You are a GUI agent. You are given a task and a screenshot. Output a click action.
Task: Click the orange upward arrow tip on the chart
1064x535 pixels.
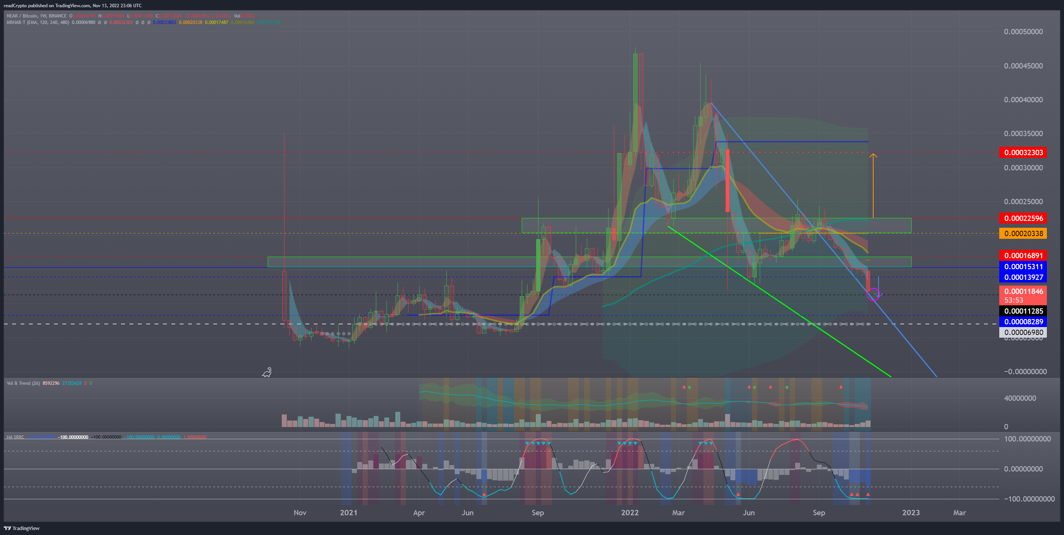pos(873,156)
